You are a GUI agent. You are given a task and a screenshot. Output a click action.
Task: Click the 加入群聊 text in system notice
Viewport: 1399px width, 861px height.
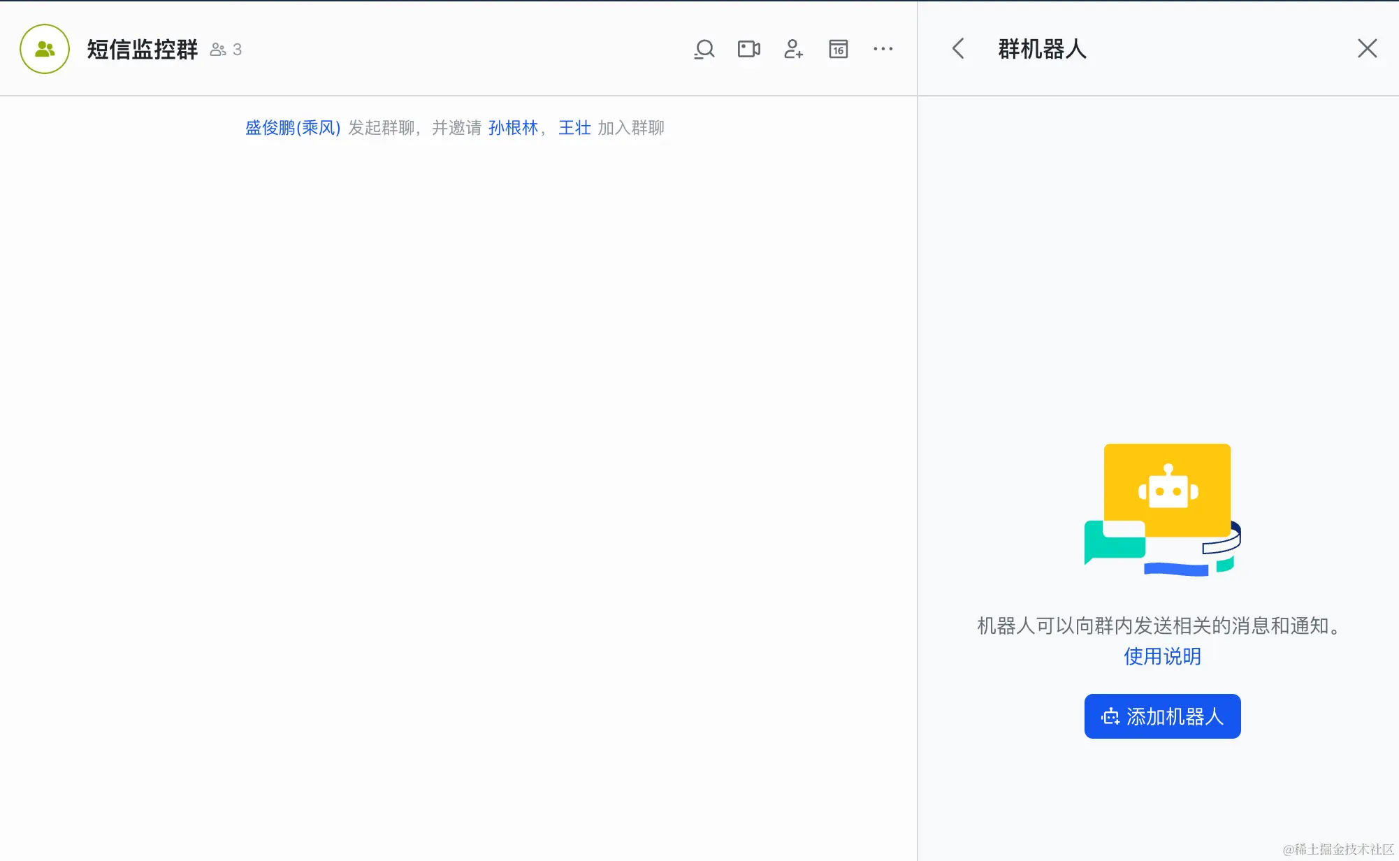(631, 128)
